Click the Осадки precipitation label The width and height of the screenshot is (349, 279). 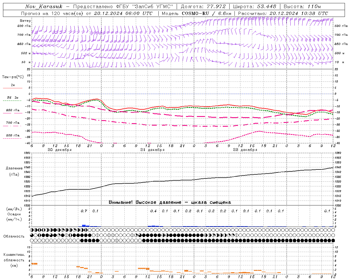(x=14, y=214)
